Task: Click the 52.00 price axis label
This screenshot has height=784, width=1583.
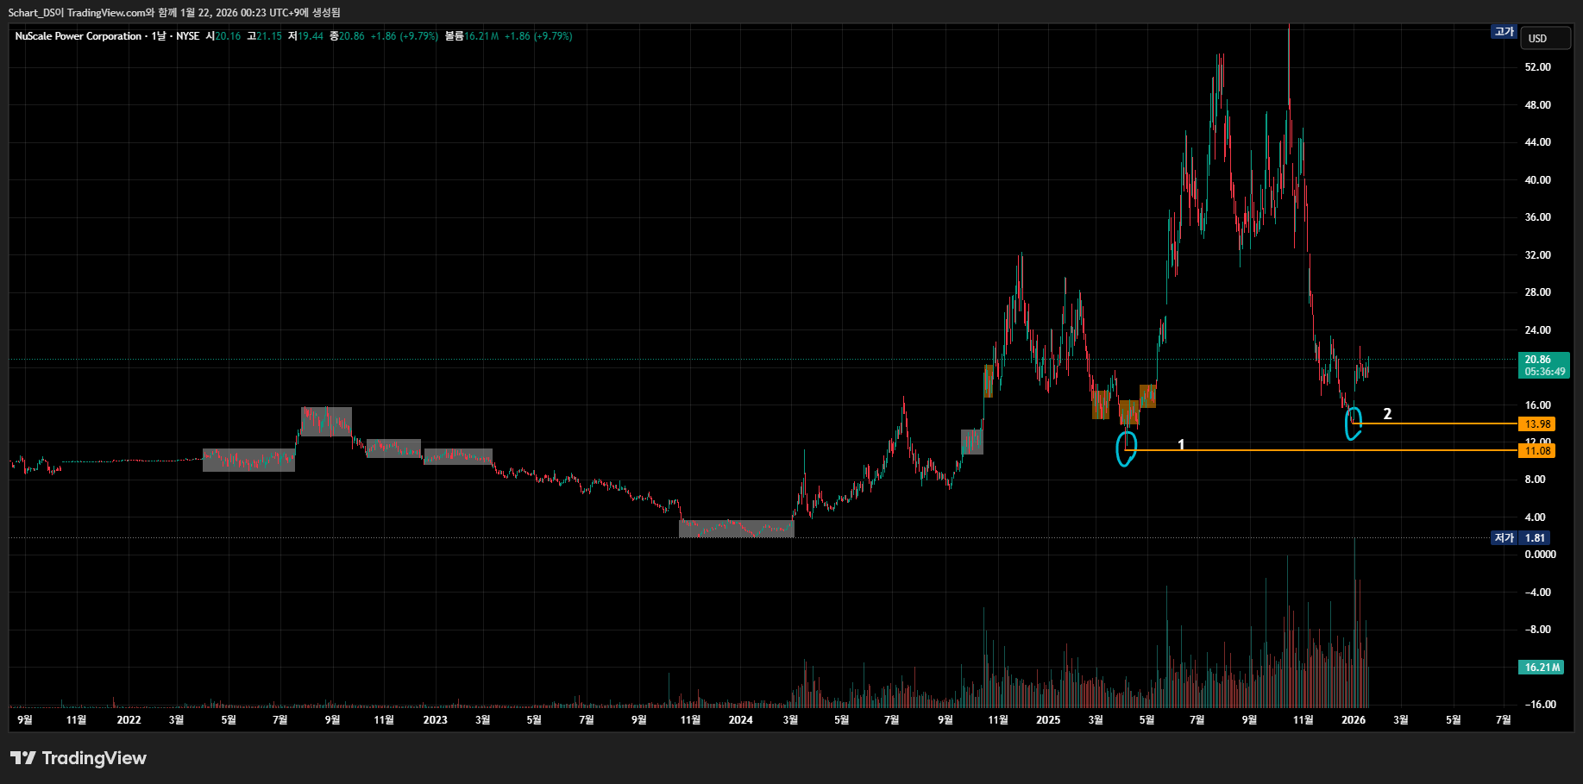Action: pos(1537,67)
